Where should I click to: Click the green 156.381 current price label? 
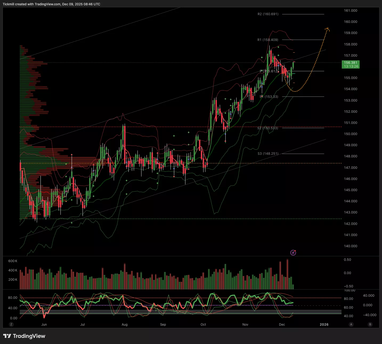point(351,65)
